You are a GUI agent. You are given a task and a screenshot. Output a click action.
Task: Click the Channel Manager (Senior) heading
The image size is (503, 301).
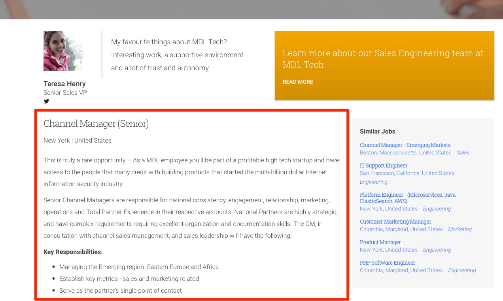[96, 124]
